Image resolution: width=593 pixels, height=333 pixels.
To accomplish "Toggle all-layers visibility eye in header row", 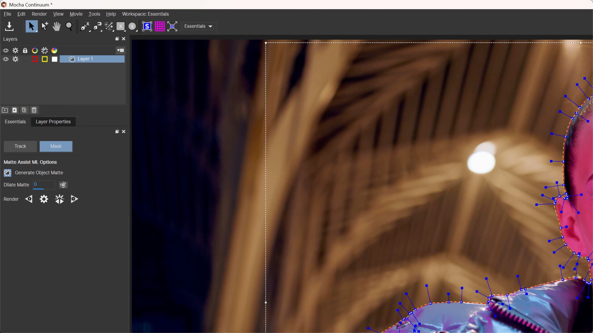I will tap(6, 50).
